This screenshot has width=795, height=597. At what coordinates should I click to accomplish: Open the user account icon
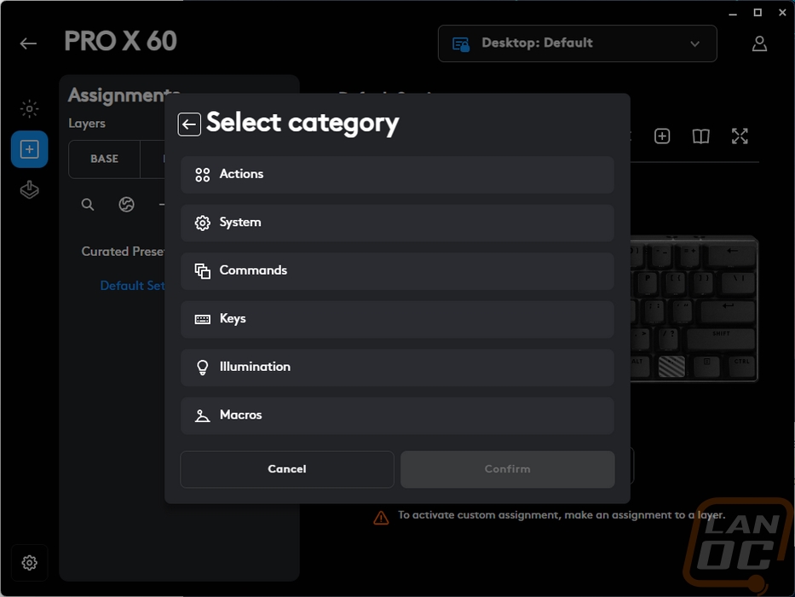pyautogui.click(x=759, y=43)
